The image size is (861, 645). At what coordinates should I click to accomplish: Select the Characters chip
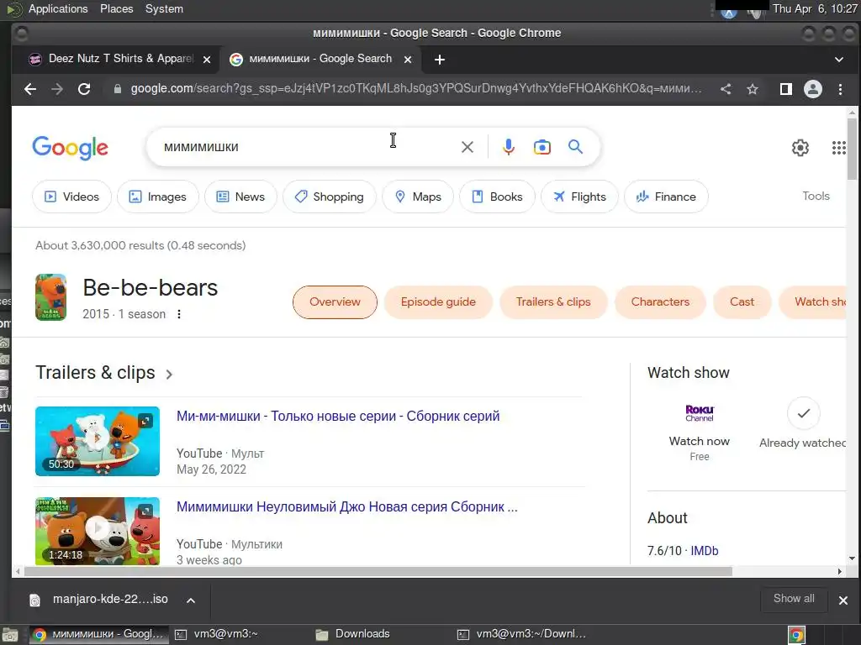coord(660,302)
